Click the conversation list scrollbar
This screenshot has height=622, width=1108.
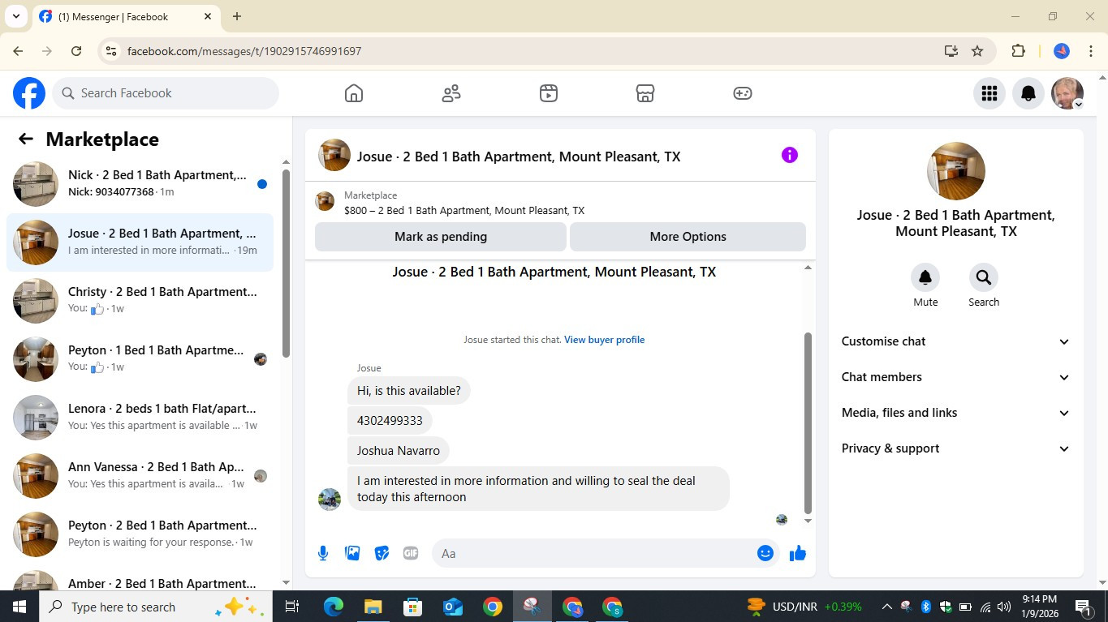click(286, 264)
